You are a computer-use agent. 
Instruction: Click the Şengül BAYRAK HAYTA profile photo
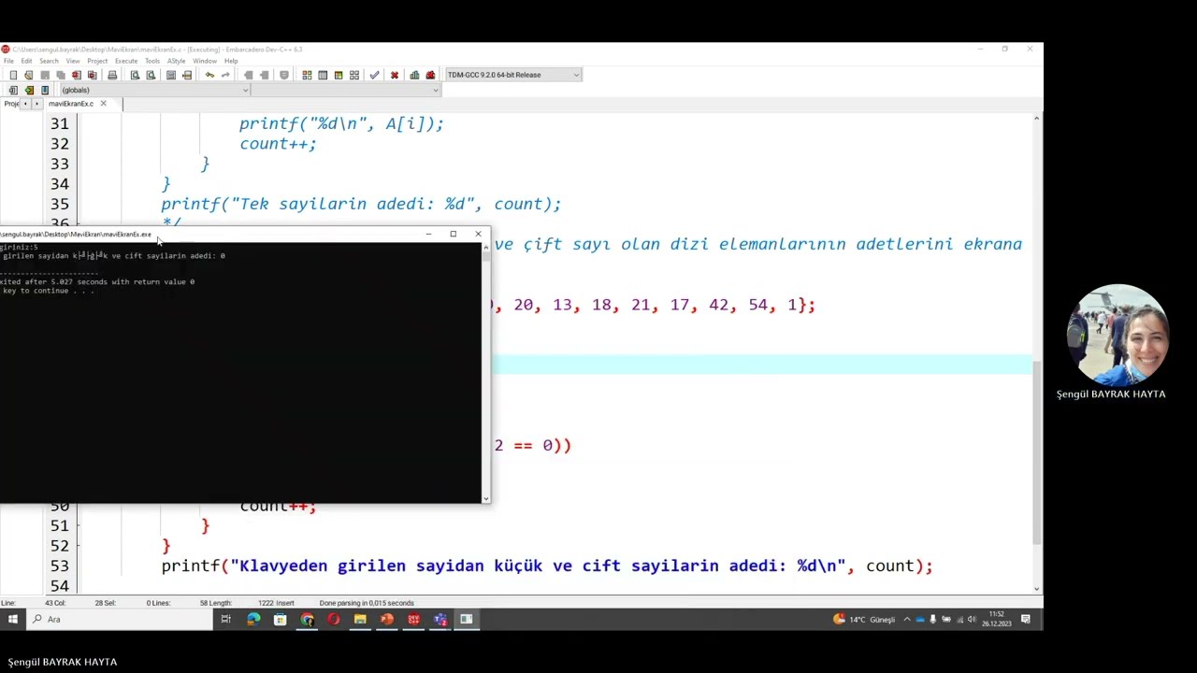[1118, 335]
